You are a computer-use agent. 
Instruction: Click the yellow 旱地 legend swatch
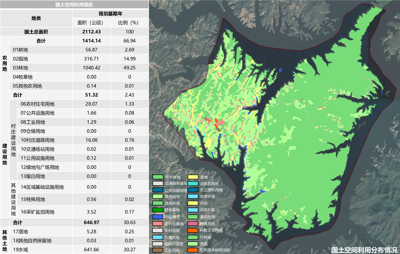point(193,177)
